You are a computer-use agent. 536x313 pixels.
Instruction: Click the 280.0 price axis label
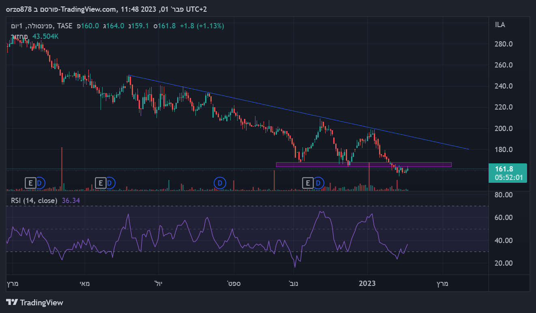(x=504, y=44)
